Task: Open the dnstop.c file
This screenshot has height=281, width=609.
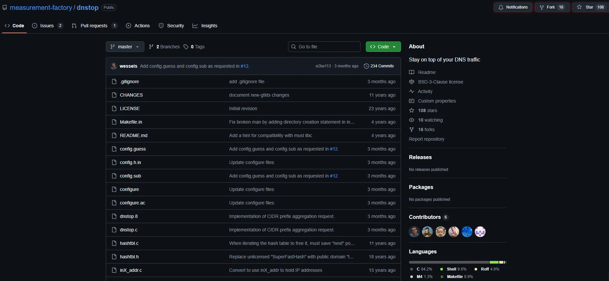Action: click(129, 230)
